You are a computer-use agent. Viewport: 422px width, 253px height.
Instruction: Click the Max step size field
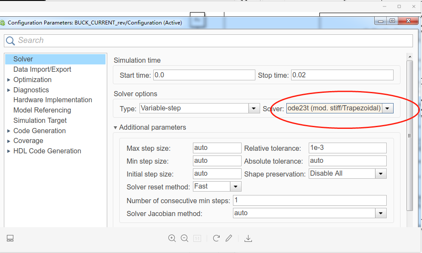[x=217, y=148]
